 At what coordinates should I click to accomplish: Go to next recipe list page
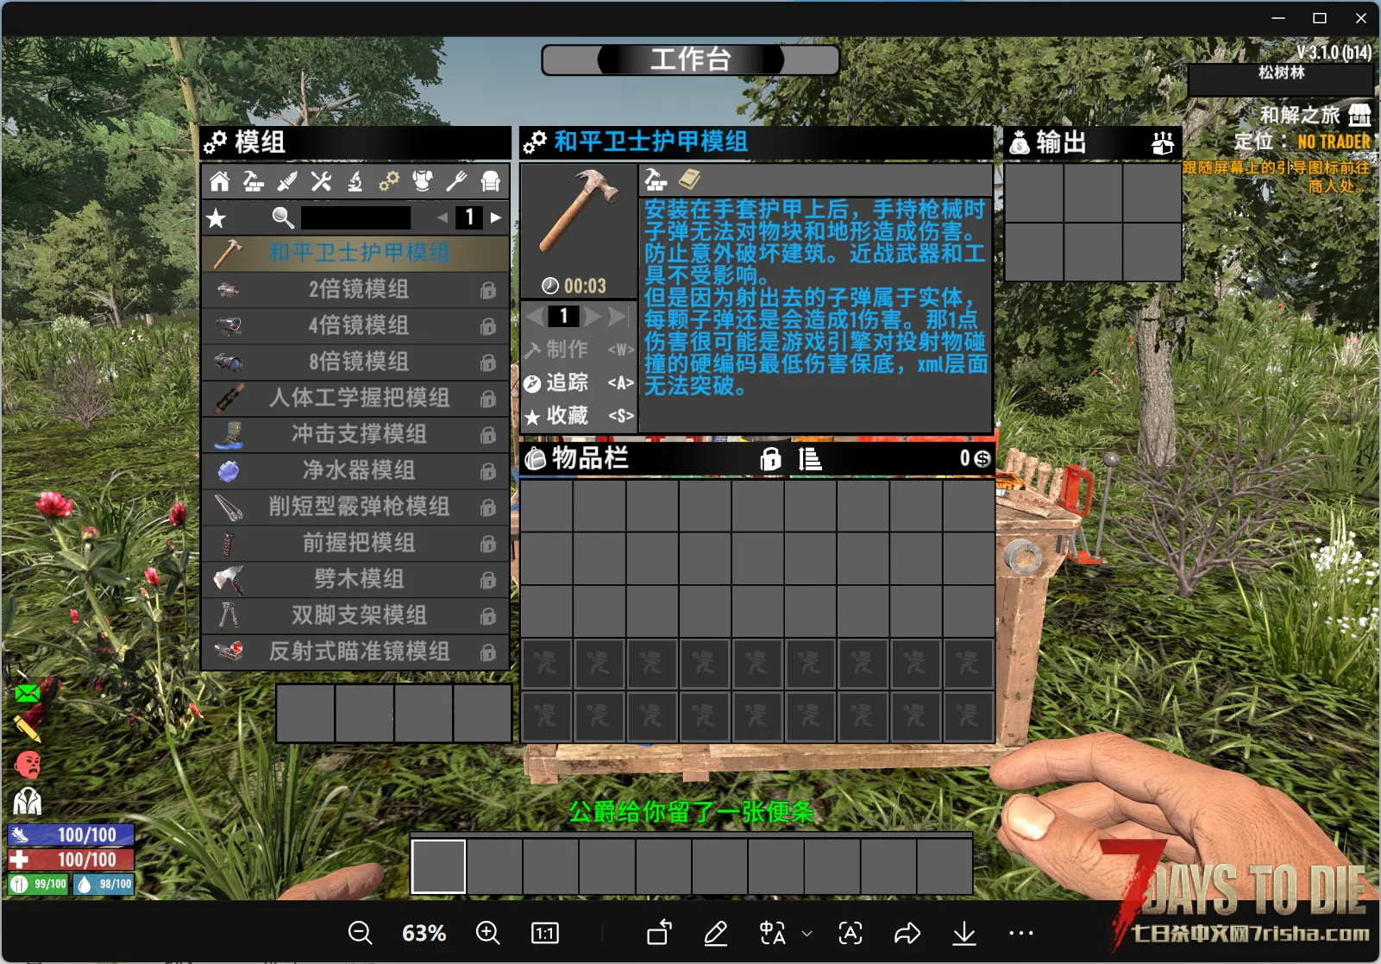(496, 217)
